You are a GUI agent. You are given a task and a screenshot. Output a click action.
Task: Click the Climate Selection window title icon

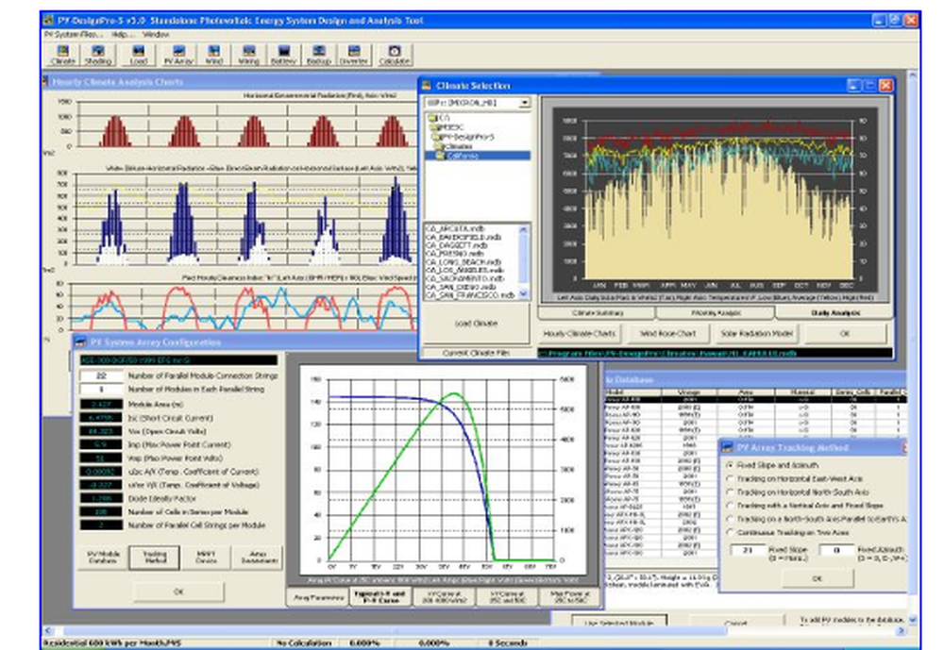(427, 86)
